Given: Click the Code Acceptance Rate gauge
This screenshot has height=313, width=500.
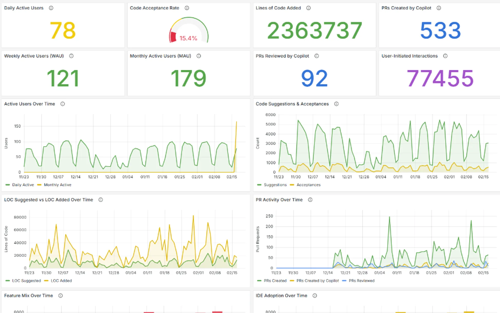Looking at the screenshot, I should 188,31.
